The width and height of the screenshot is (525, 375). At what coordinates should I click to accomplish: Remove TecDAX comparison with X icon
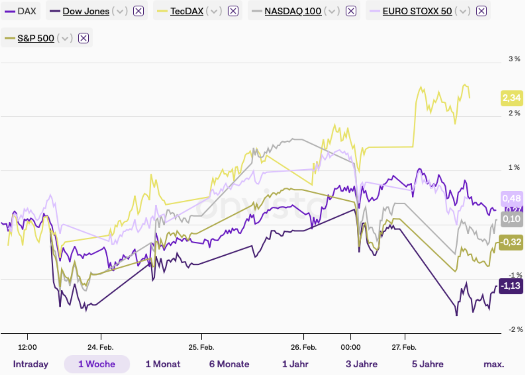233,11
